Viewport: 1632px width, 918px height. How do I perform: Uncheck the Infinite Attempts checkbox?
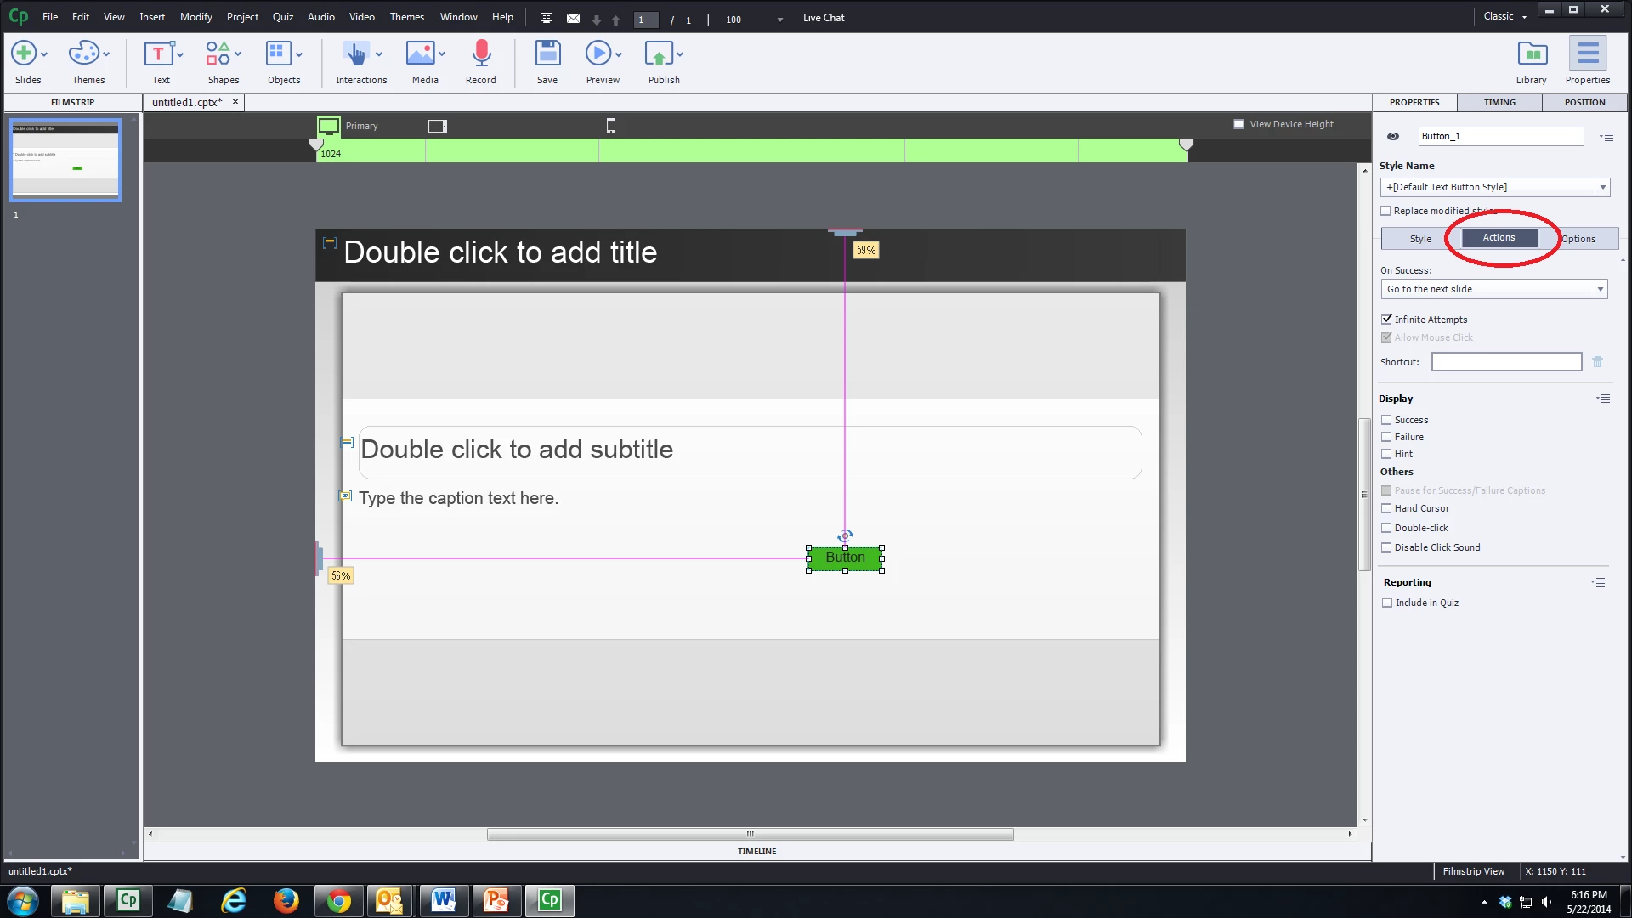pyautogui.click(x=1386, y=320)
